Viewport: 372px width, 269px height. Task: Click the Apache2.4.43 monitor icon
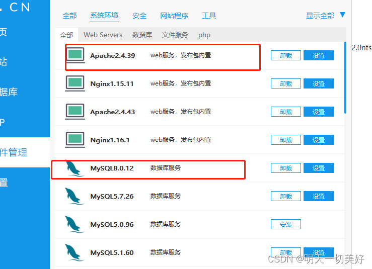click(75, 112)
